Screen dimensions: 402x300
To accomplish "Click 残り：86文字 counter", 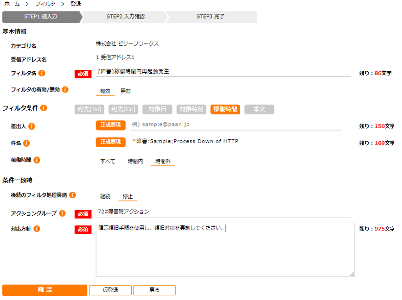I will pyautogui.click(x=375, y=73).
